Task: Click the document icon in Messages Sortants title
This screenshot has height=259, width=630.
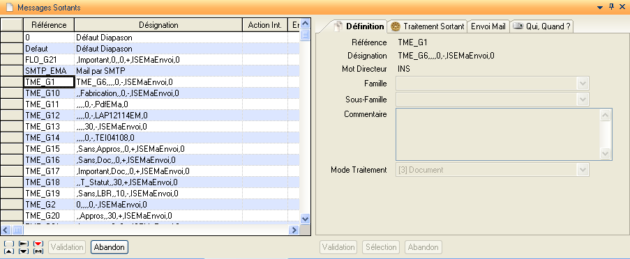Action: coord(9,7)
